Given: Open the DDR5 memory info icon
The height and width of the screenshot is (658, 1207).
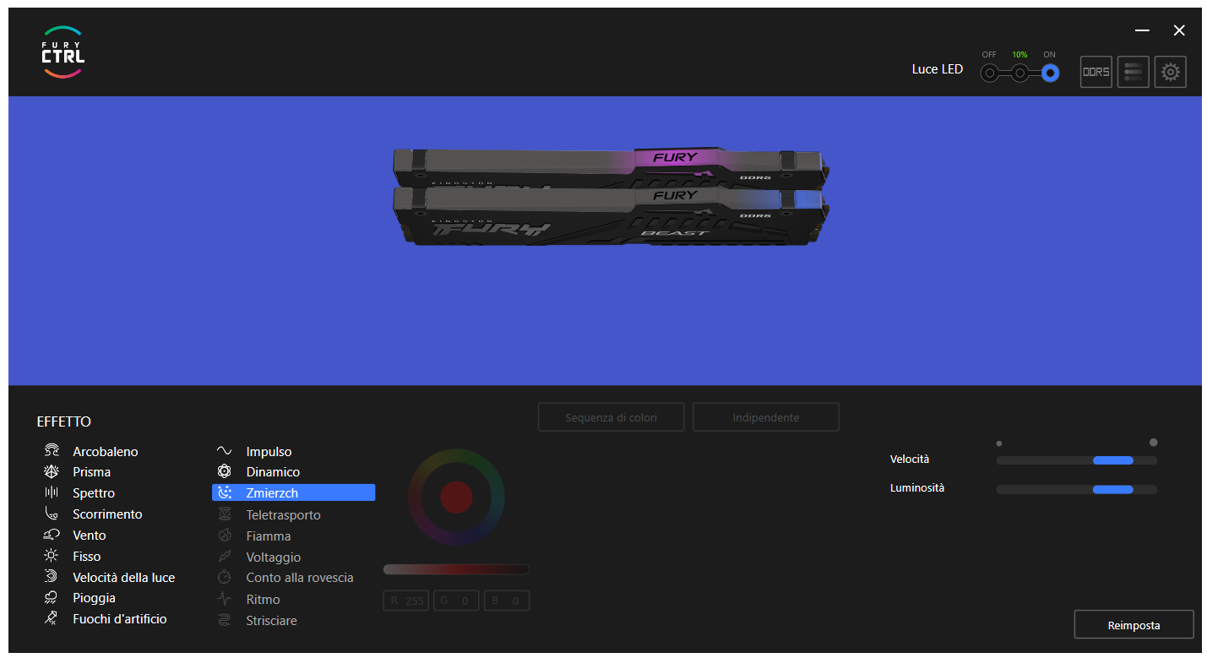Looking at the screenshot, I should click(1096, 72).
